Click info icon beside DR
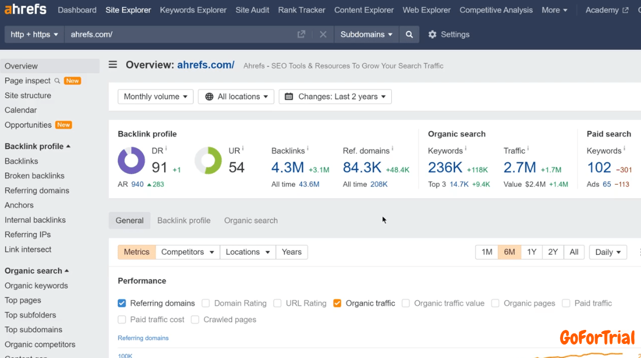The height and width of the screenshot is (358, 641). 166,149
